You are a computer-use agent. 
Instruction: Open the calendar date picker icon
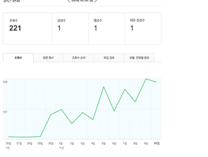[x=91, y=1]
